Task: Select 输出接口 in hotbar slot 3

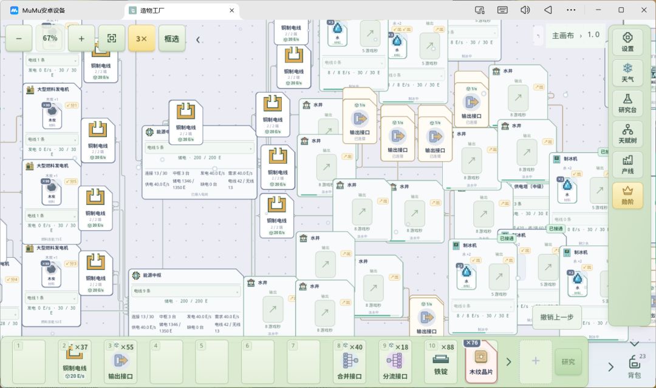Action: 120,361
